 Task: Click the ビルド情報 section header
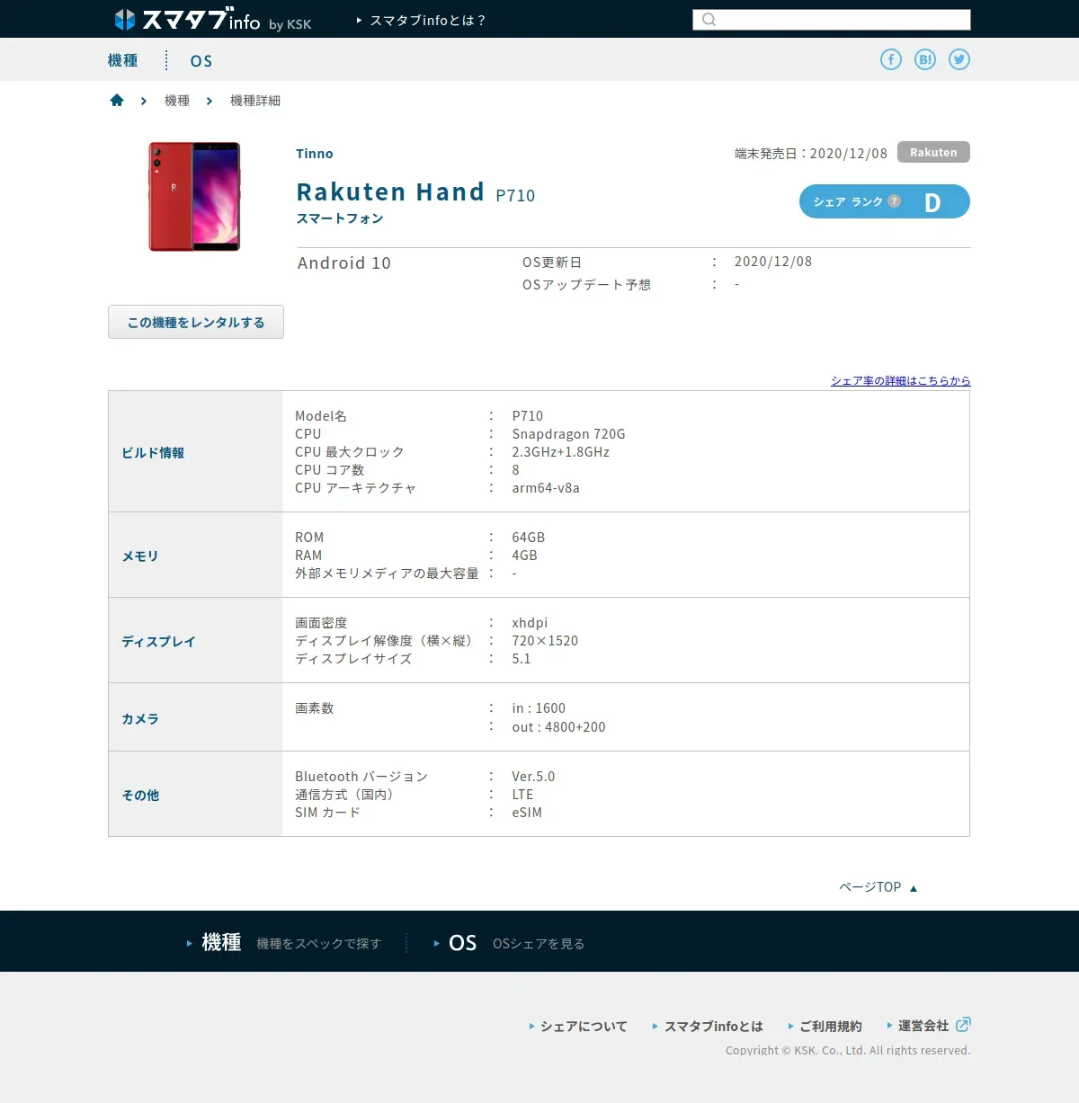pyautogui.click(x=153, y=452)
